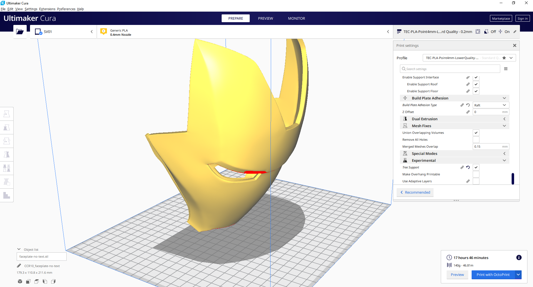The height and width of the screenshot is (287, 533).
Task: Open Build Plate Adhesion Type dropdown
Action: [x=491, y=105]
